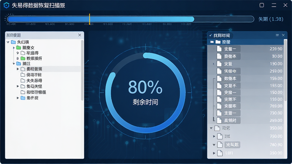Click the root blue folder icon in tree

pyautogui.click(x=13, y=42)
